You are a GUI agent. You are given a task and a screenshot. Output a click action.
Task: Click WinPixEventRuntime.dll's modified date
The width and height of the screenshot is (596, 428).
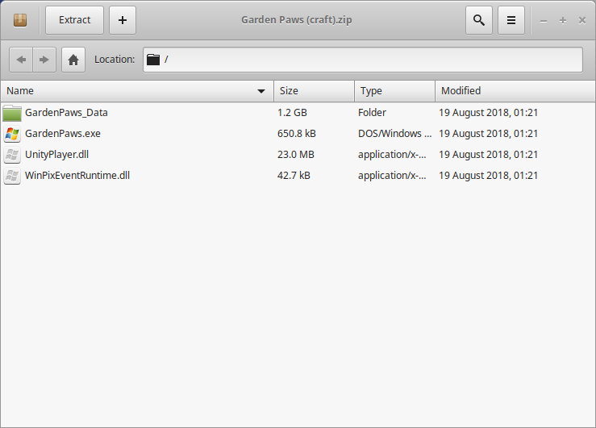click(488, 176)
